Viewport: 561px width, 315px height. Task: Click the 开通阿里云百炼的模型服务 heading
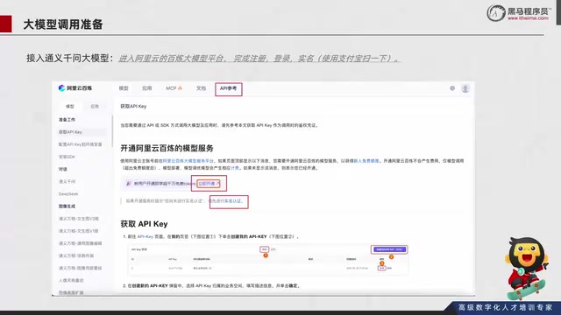tap(167, 148)
